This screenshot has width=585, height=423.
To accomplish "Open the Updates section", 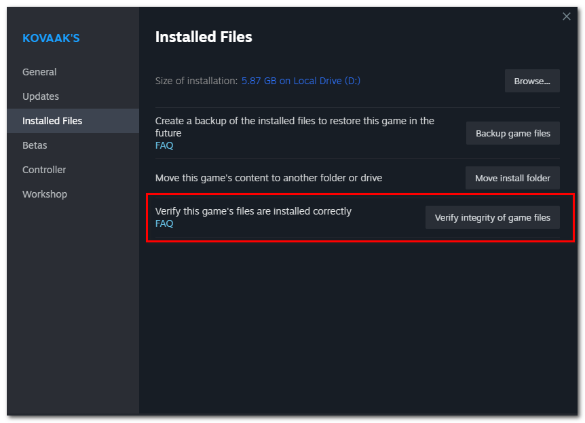I will 40,96.
